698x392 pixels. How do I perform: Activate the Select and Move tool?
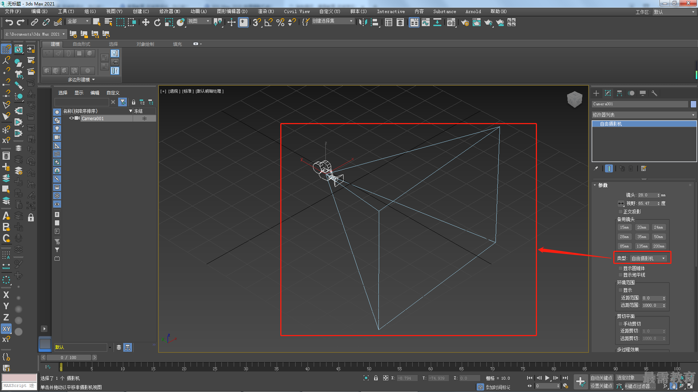click(x=145, y=23)
